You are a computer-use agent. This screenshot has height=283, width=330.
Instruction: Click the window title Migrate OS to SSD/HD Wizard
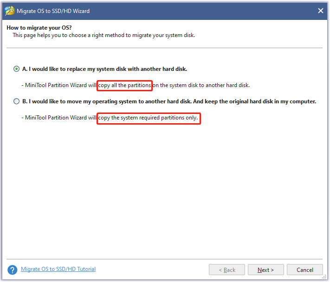point(53,11)
